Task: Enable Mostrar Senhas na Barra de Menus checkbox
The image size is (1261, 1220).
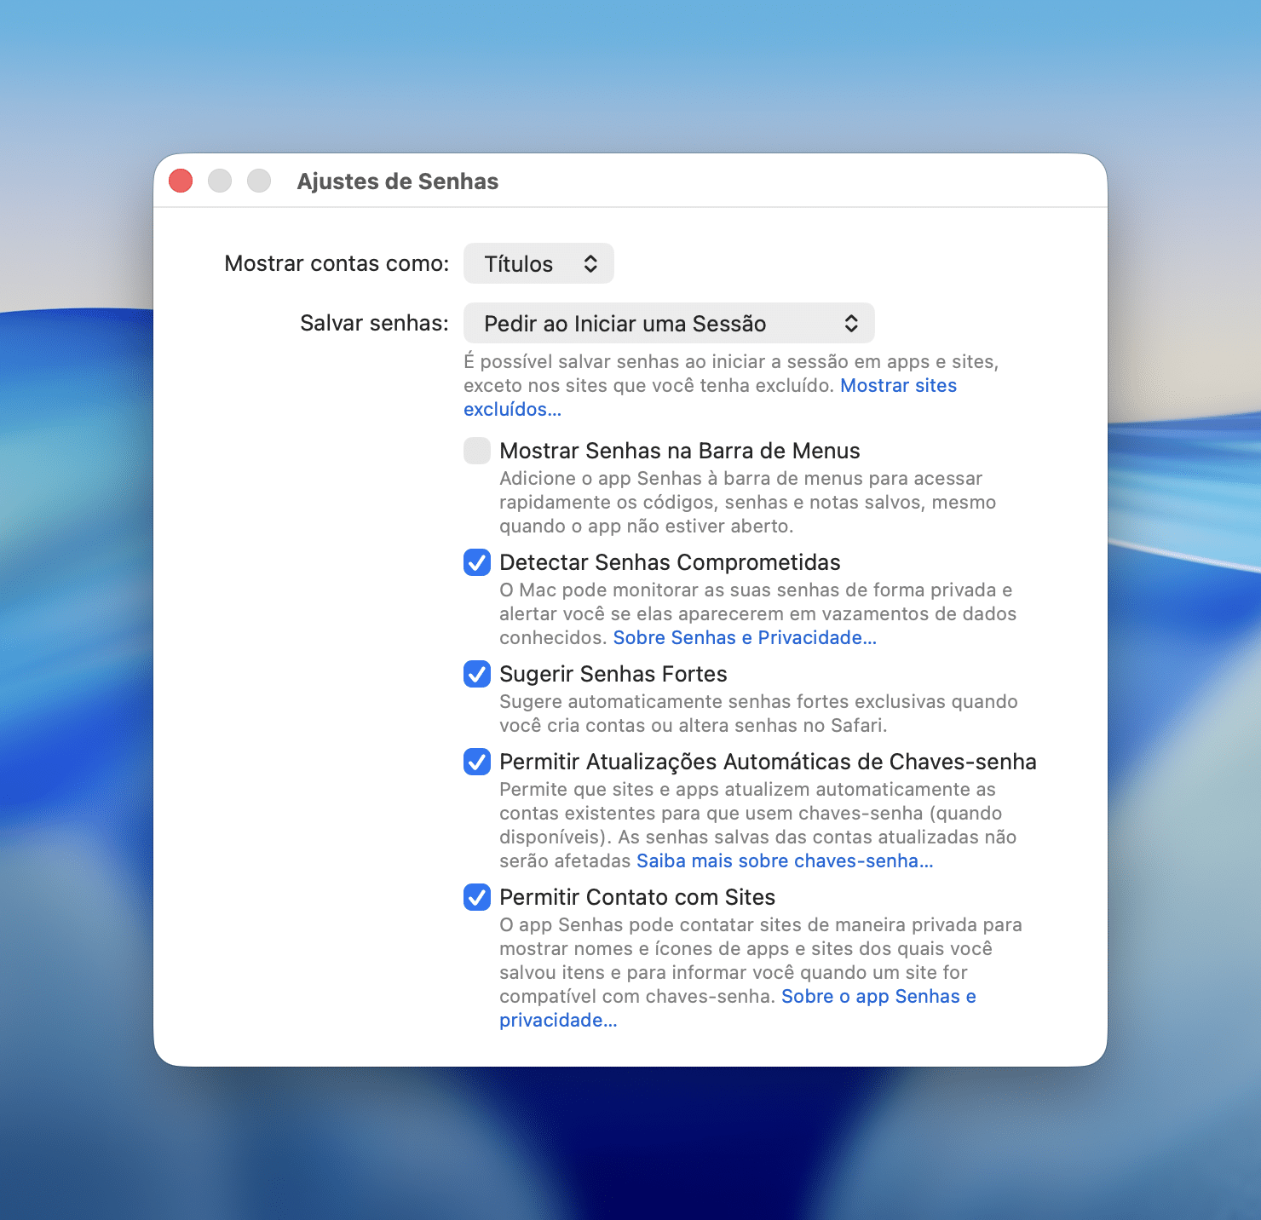Action: 477,451
